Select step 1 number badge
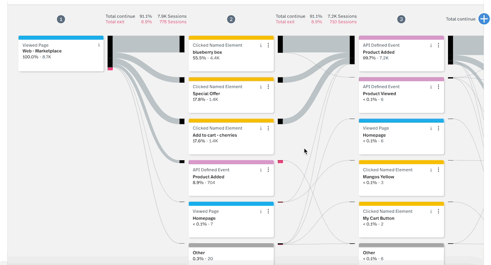Image resolution: width=491 pixels, height=265 pixels. 61,19
